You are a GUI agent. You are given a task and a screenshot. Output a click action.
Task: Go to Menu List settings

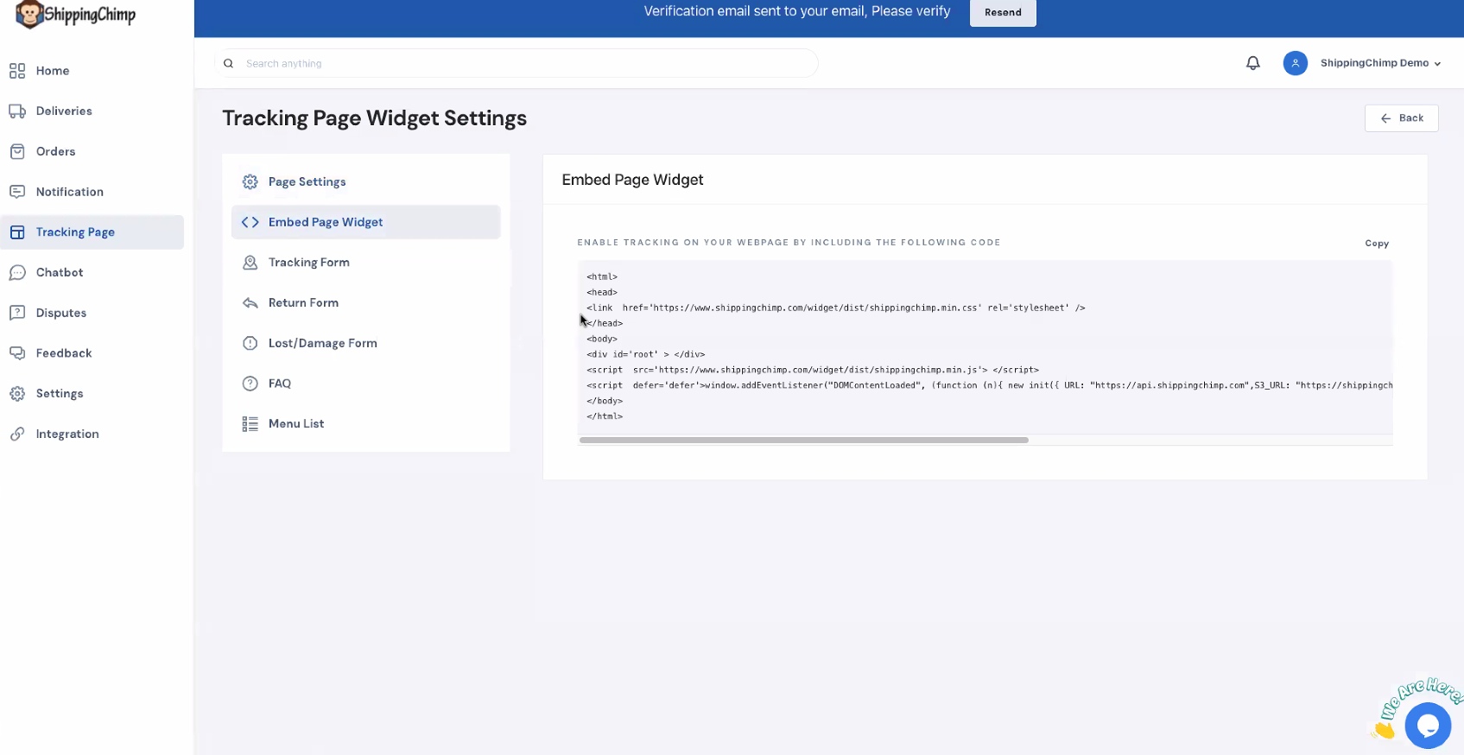295,424
